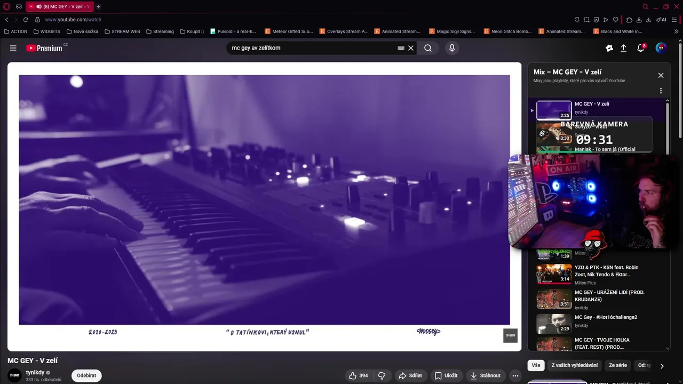Go back to the previous page
Viewport: 683px width, 384px height.
(x=6, y=20)
